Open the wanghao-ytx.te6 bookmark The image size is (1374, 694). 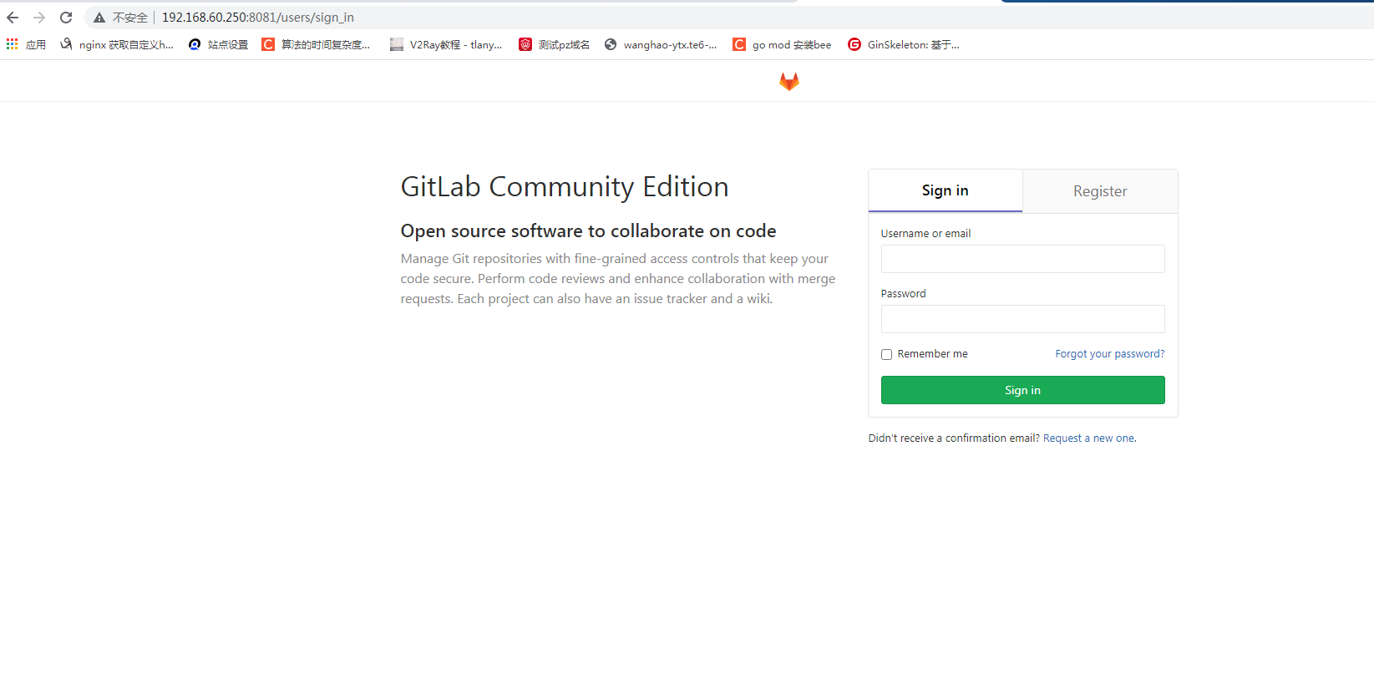click(x=661, y=44)
